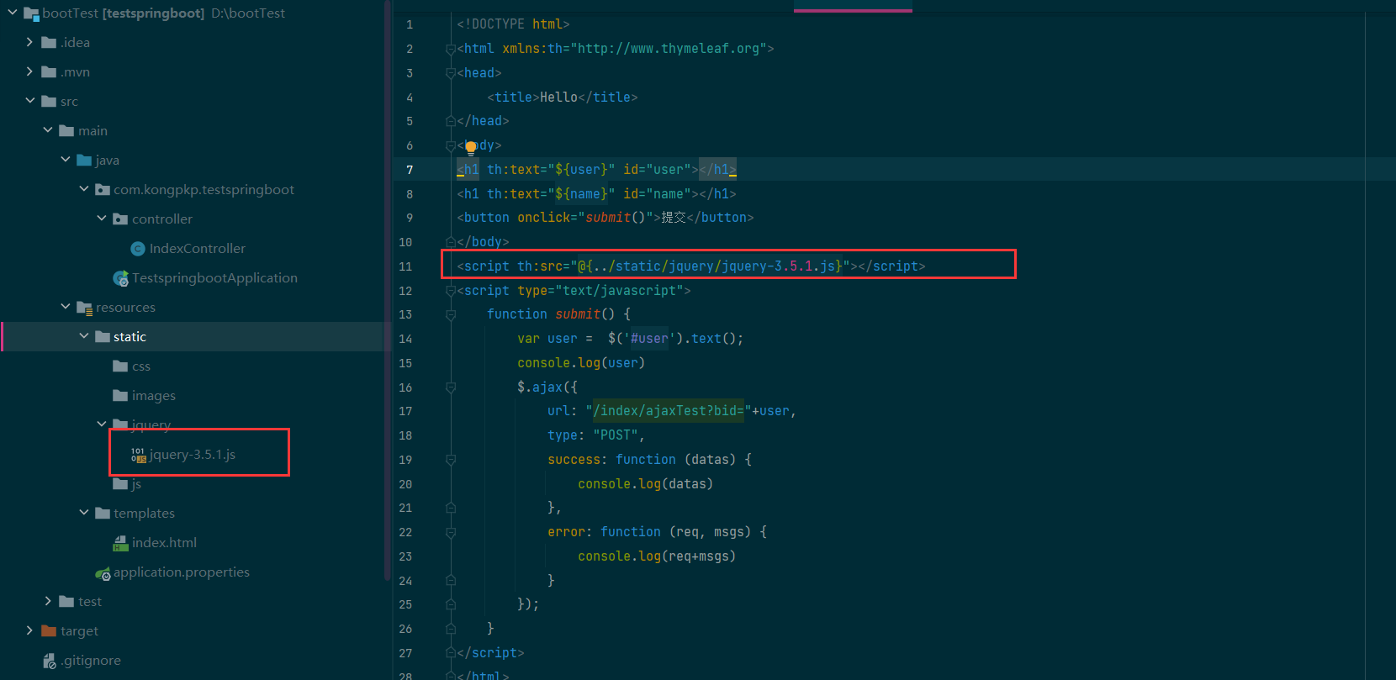Click the '#user' selector string
The height and width of the screenshot is (680, 1396).
click(649, 339)
